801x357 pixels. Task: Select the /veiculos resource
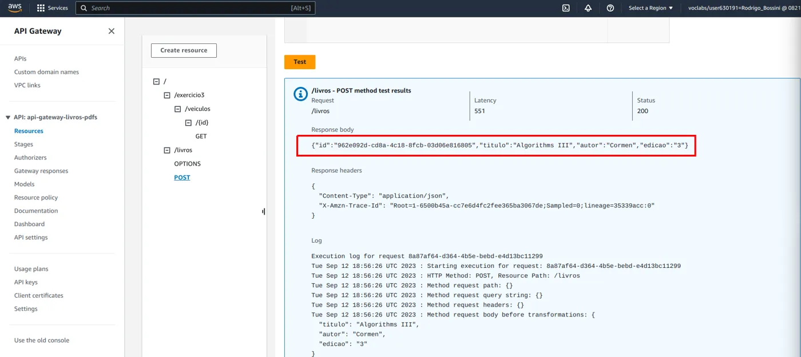197,109
